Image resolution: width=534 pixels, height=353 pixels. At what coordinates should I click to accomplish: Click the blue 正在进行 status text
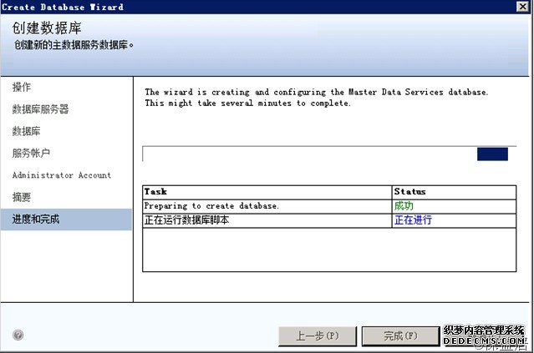click(x=413, y=220)
